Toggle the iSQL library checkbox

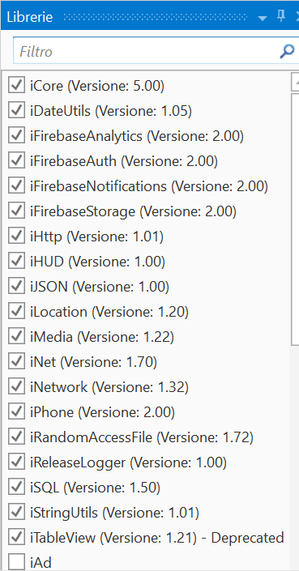point(16,488)
